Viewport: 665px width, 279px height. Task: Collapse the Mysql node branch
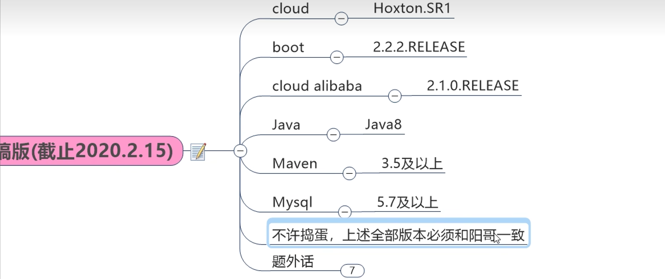tap(344, 212)
